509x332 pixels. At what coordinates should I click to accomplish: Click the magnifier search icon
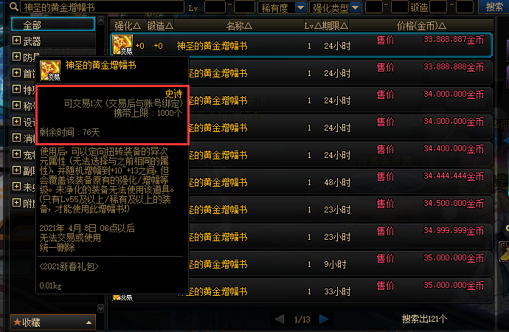pos(13,6)
